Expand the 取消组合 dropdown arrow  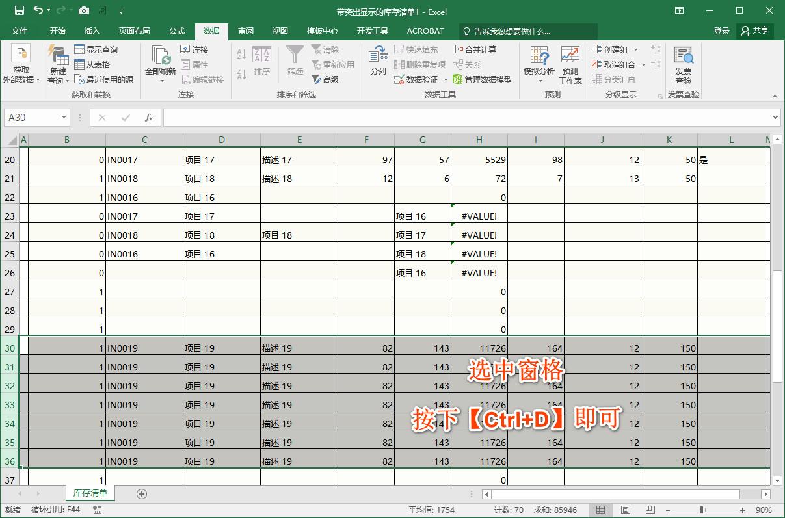(x=644, y=64)
